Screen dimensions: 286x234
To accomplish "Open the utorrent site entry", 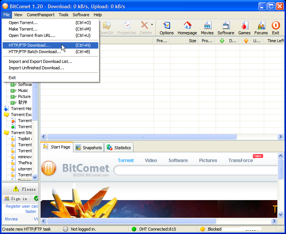I will (x=21, y=169).
